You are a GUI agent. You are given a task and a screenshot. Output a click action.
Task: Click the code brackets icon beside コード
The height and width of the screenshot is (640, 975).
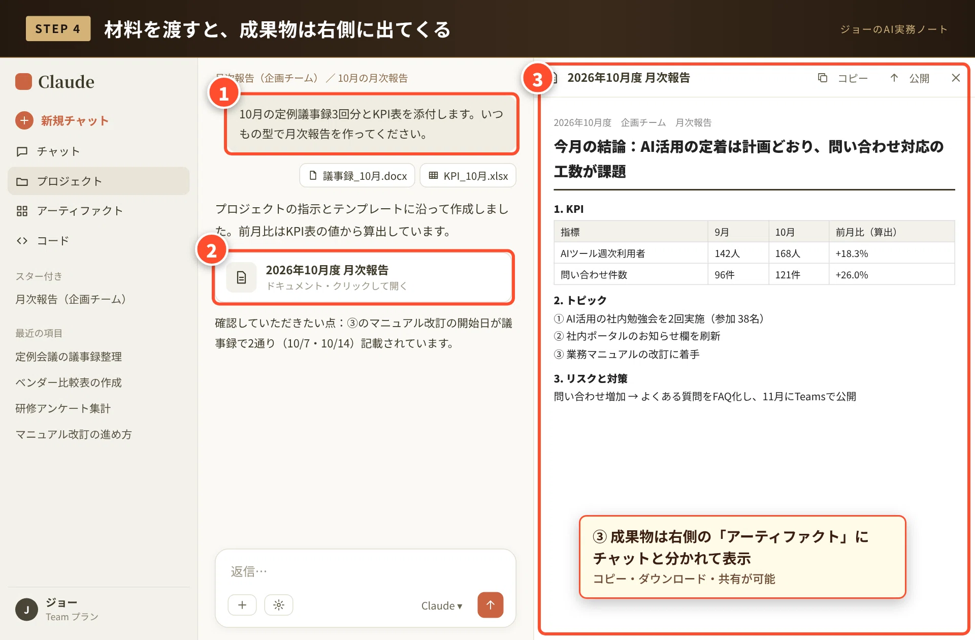(x=22, y=240)
